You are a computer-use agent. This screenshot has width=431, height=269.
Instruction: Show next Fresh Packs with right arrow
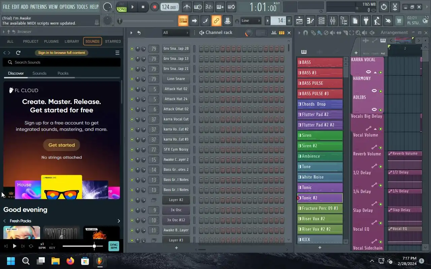[119, 221]
